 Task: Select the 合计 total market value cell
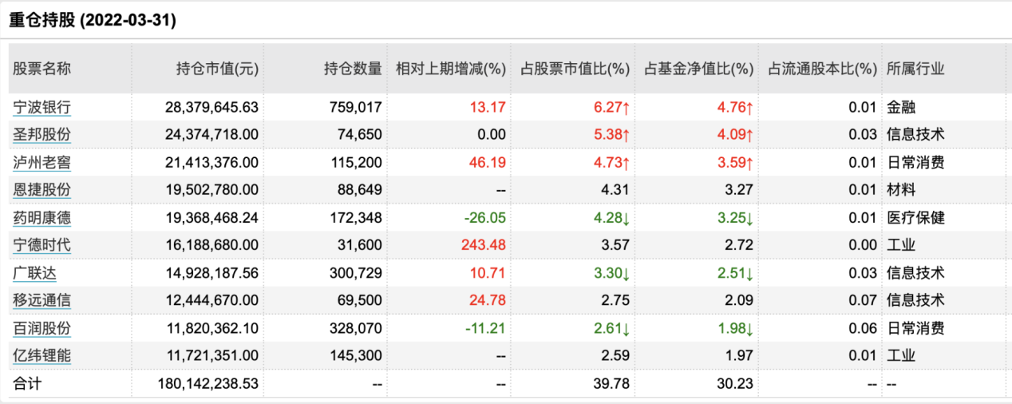pyautogui.click(x=208, y=384)
